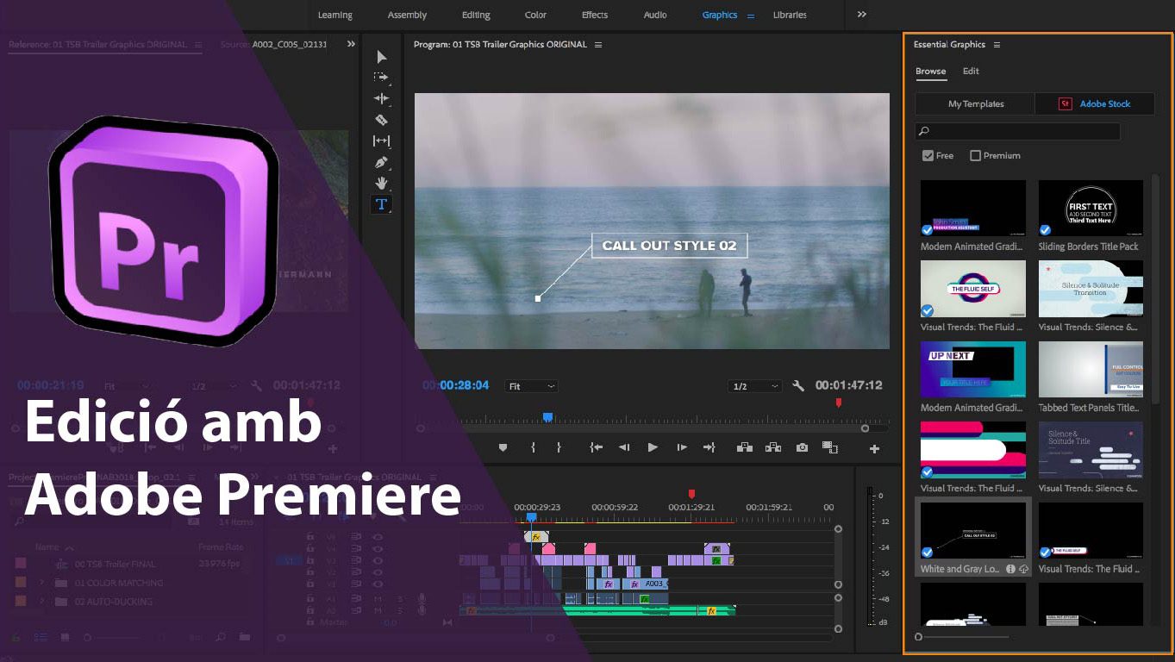
Task: Open the Edit tab in Essential Graphics
Action: coord(971,72)
